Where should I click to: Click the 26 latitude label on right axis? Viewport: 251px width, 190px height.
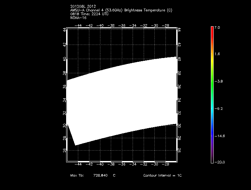point(179,150)
